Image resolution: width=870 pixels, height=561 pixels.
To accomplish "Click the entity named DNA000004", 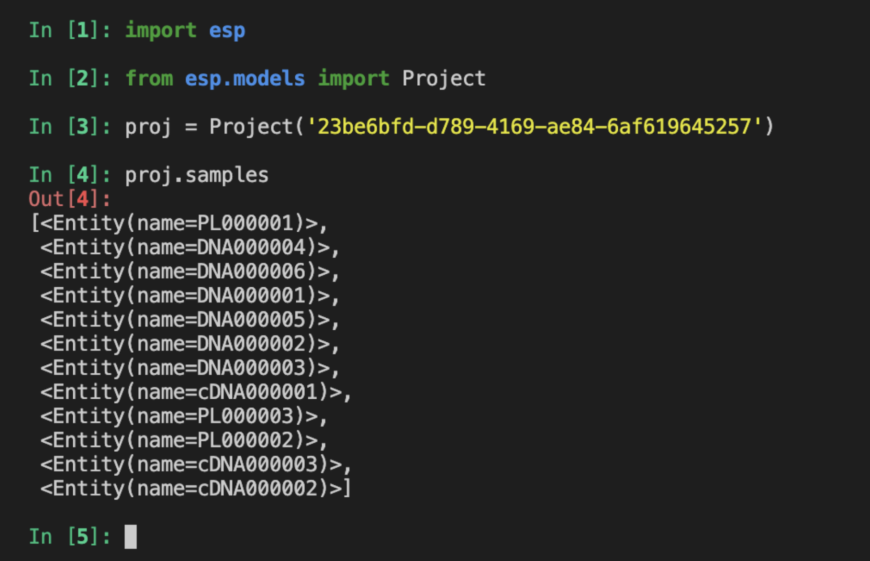I will click(190, 247).
